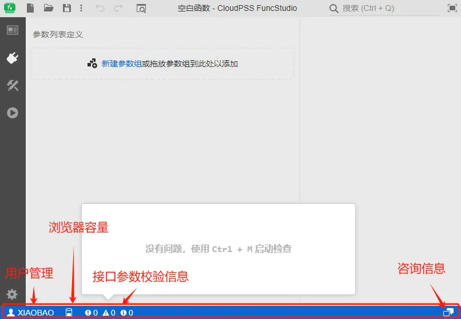Switch to the run tab with the play icon
Screen dimensions: 461x319
[13, 113]
